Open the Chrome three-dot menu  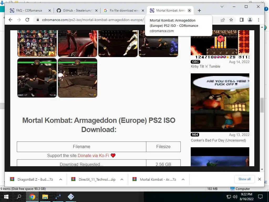pos(258,20)
